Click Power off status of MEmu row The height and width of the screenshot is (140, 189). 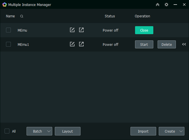click(x=110, y=30)
